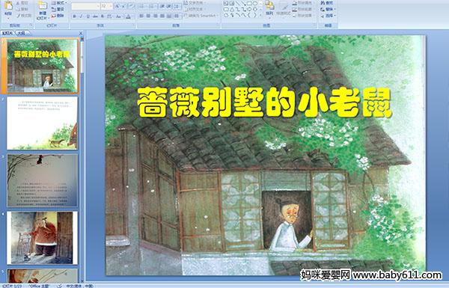Select the Format Painter tool
The image size is (449, 288).
point(24,16)
